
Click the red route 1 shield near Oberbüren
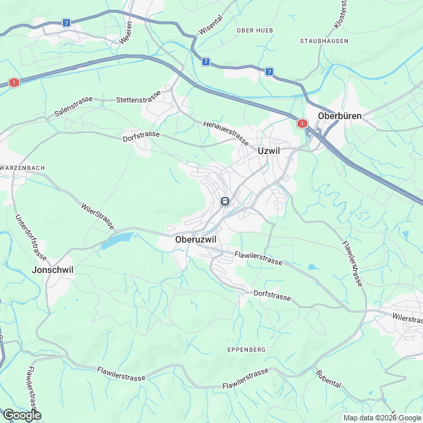point(302,124)
